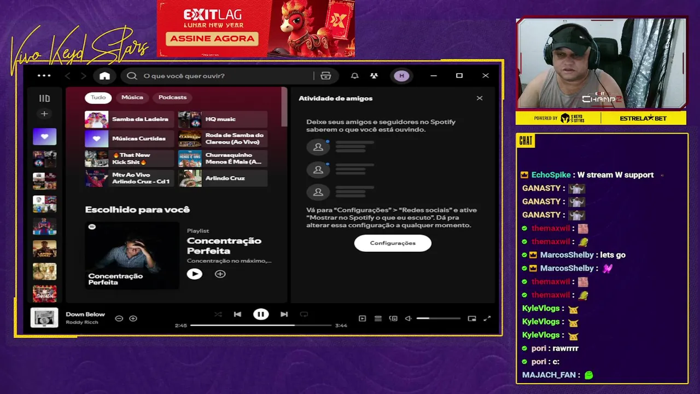Toggle repeat mode

coord(304,314)
